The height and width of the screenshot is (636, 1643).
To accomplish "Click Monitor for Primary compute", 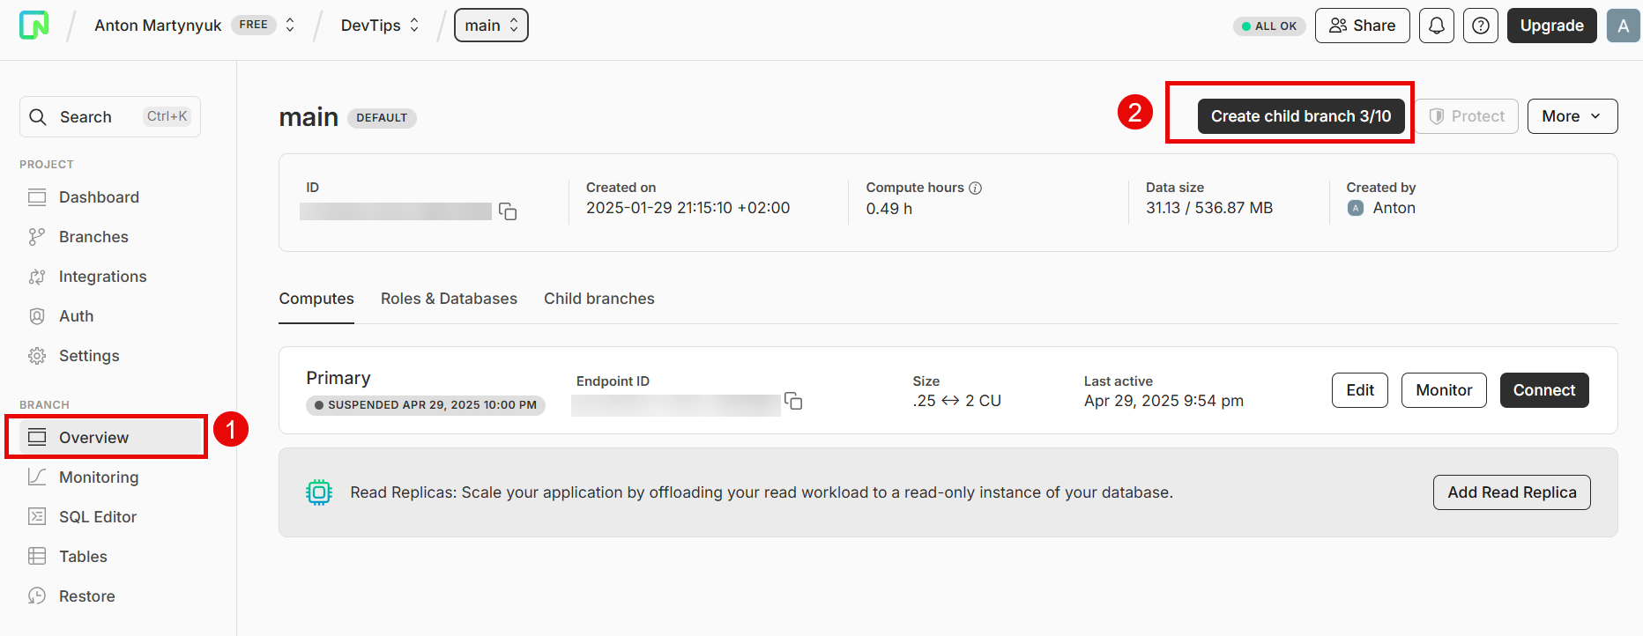I will (1444, 390).
